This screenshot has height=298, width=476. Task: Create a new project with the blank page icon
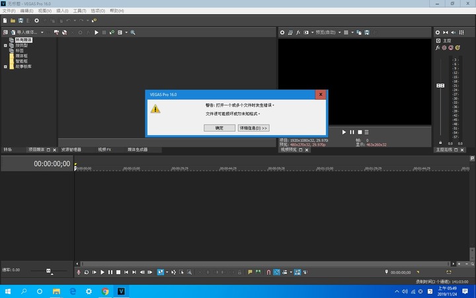click(x=5, y=21)
